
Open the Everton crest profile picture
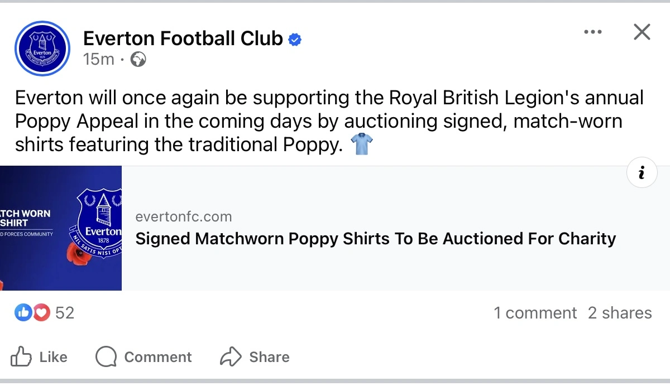tap(42, 49)
